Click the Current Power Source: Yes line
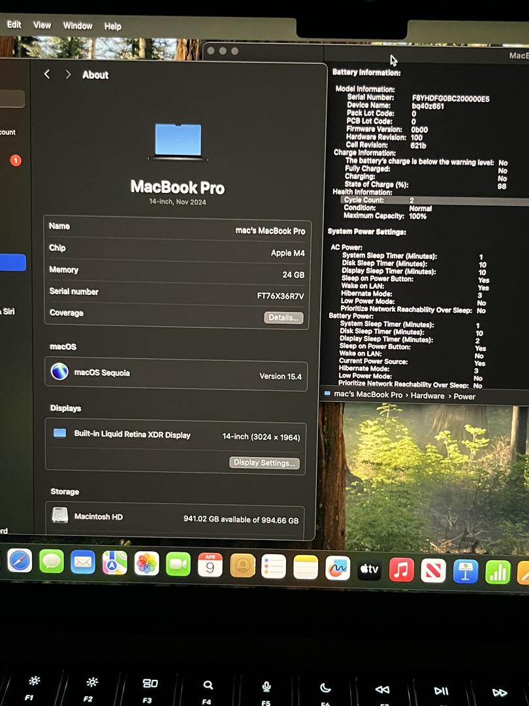Image resolution: width=529 pixels, height=706 pixels. point(412,362)
